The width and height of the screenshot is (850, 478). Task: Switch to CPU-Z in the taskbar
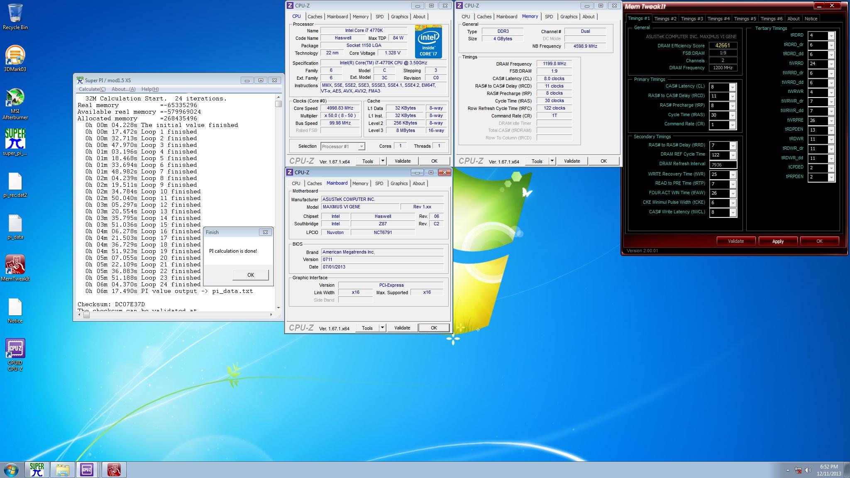87,470
